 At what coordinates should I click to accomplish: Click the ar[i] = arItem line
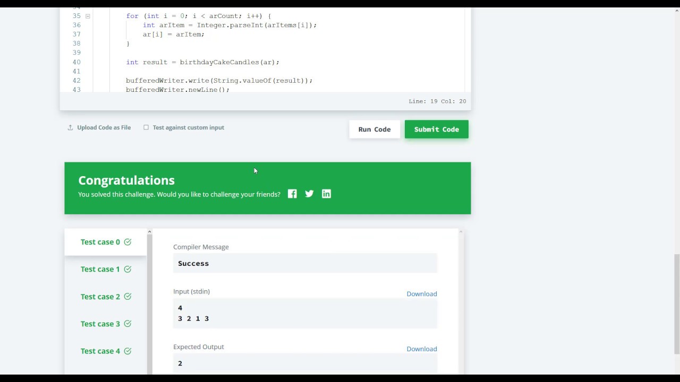173,34
